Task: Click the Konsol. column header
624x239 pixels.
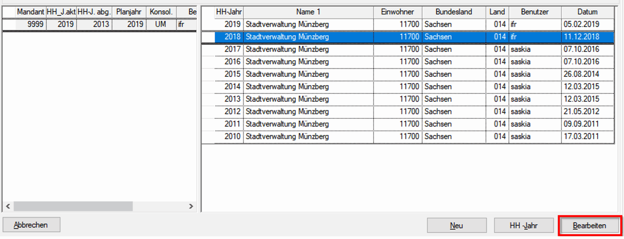Action: coord(161,12)
